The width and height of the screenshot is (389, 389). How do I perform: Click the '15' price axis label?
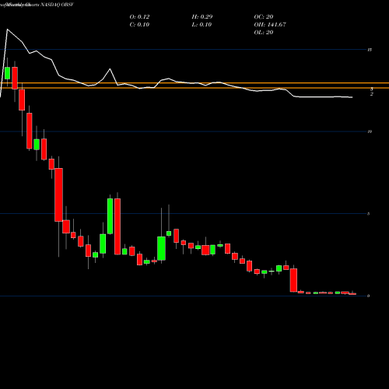coord(370,50)
